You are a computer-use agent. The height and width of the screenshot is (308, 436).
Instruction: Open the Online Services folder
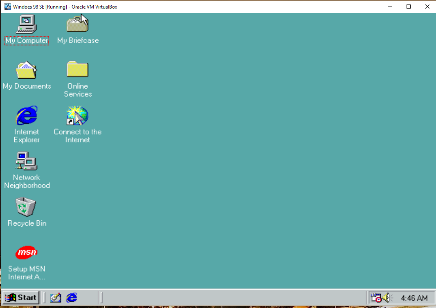click(x=77, y=69)
